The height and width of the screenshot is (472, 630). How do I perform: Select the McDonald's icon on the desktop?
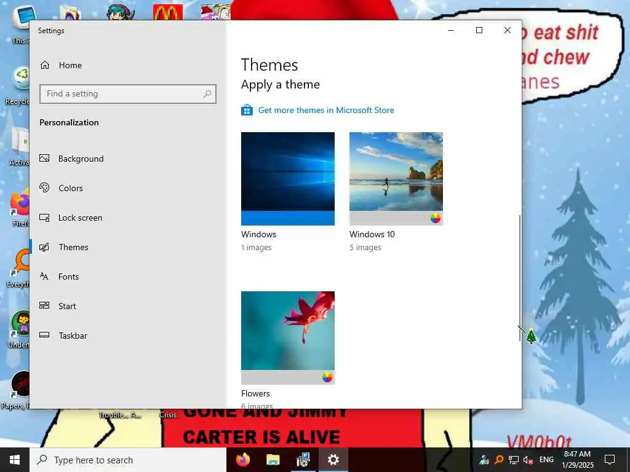(168, 12)
